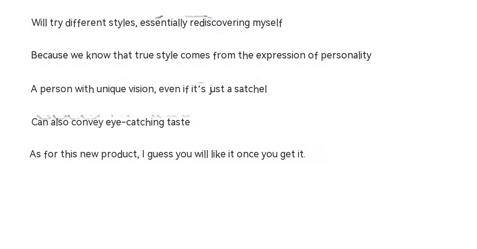Click the word "comes" in the second line
This screenshot has height=249, width=477.
pos(195,55)
